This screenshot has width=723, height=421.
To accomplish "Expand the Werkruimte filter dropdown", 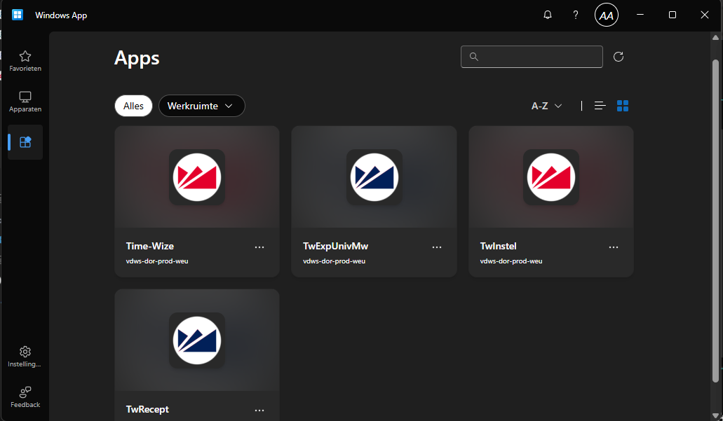I will [201, 106].
